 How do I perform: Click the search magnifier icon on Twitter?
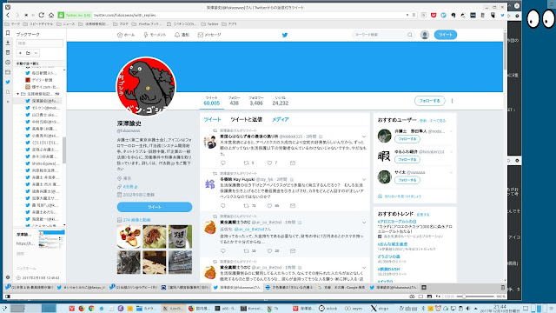(x=410, y=35)
